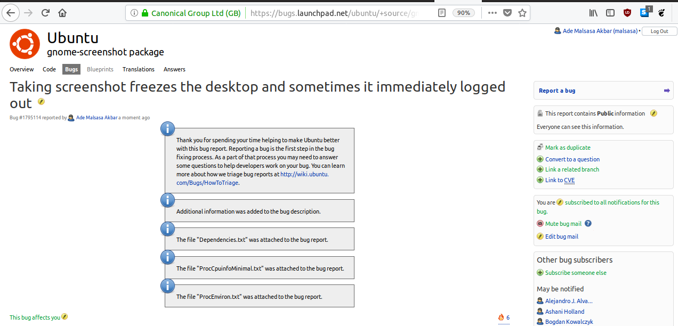Click Mark as duplicate
Image resolution: width=678 pixels, height=326 pixels.
[568, 148]
